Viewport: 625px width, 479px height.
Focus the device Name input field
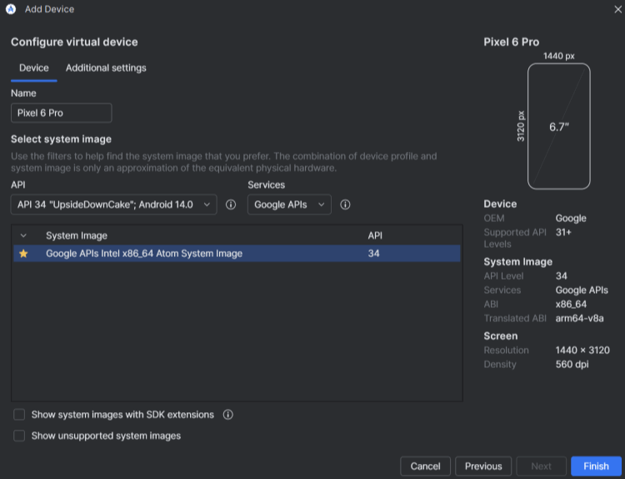[x=62, y=113]
